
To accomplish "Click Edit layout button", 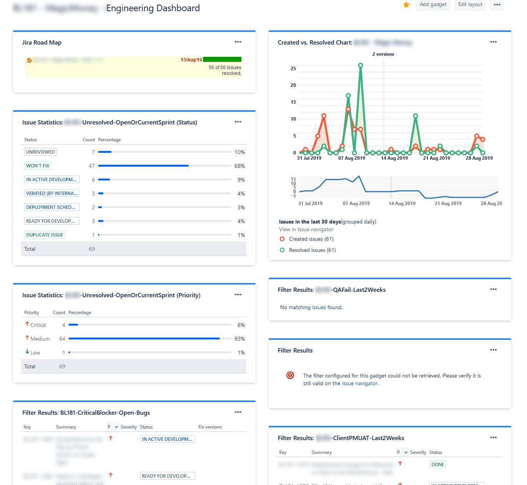I will coord(470,5).
